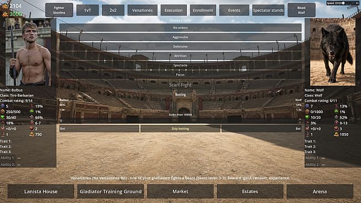Open the Beast Wolf selector
The width and height of the screenshot is (361, 203).
click(x=301, y=10)
